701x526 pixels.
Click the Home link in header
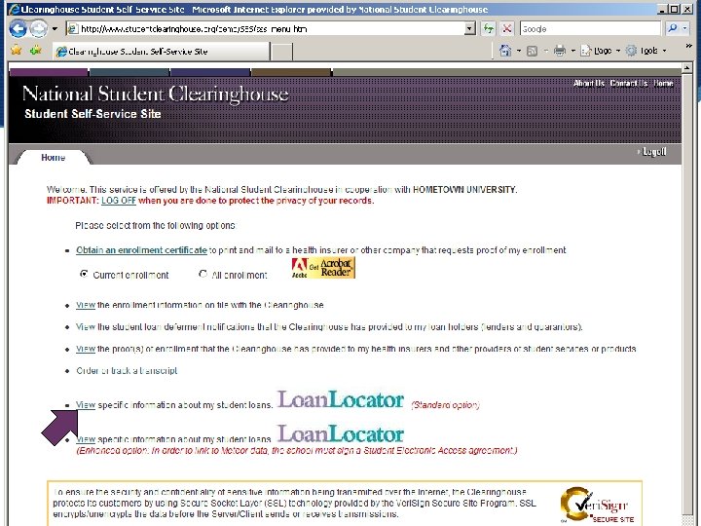tap(663, 83)
